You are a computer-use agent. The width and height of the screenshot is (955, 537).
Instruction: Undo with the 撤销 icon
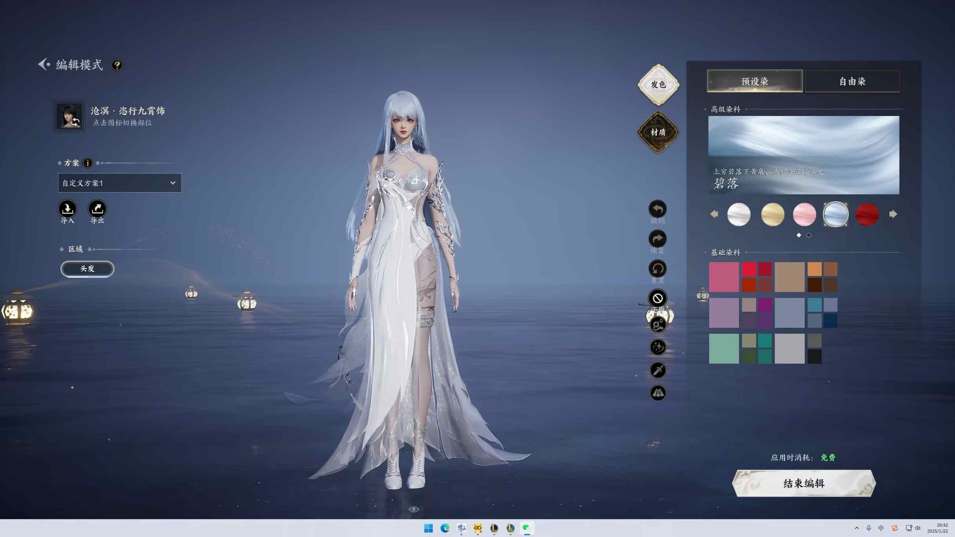[657, 209]
